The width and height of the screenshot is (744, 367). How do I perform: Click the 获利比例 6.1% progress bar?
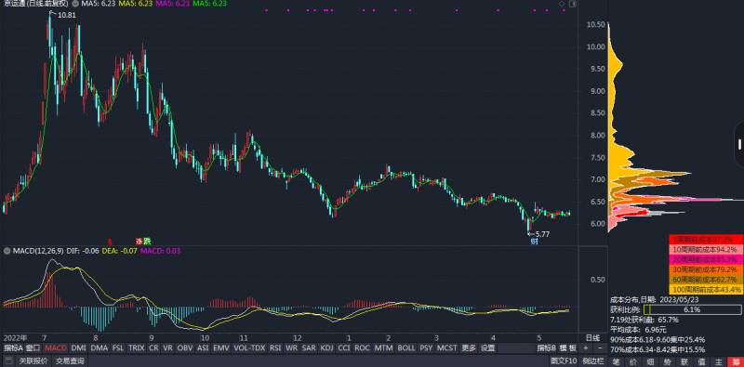(693, 309)
